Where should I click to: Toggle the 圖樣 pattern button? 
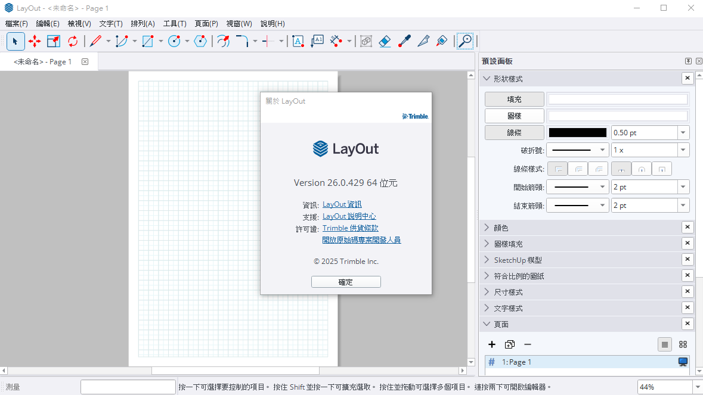(514, 116)
